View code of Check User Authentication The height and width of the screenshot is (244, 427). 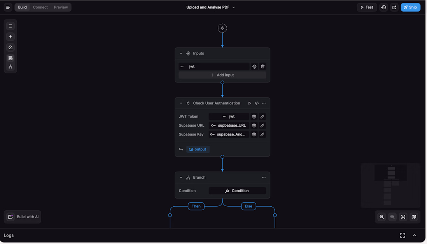click(x=257, y=103)
